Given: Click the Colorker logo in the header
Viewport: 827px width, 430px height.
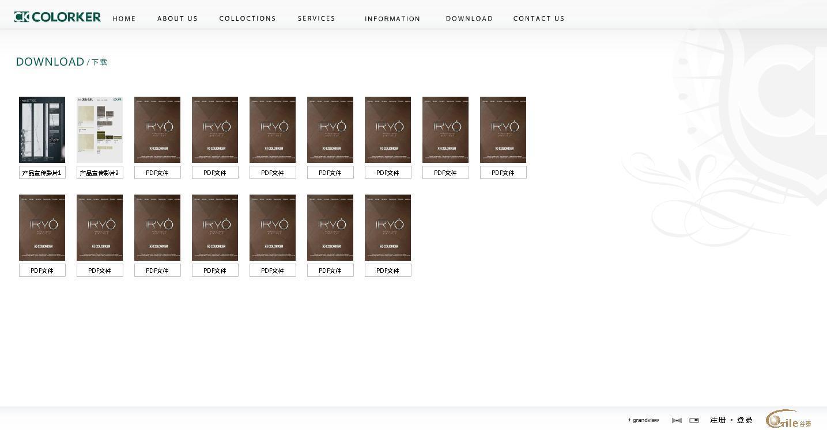Looking at the screenshot, I should tap(58, 17).
